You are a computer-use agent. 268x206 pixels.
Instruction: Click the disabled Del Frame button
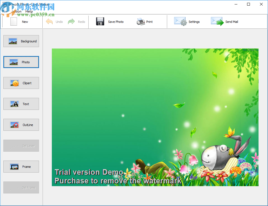coord(21,188)
